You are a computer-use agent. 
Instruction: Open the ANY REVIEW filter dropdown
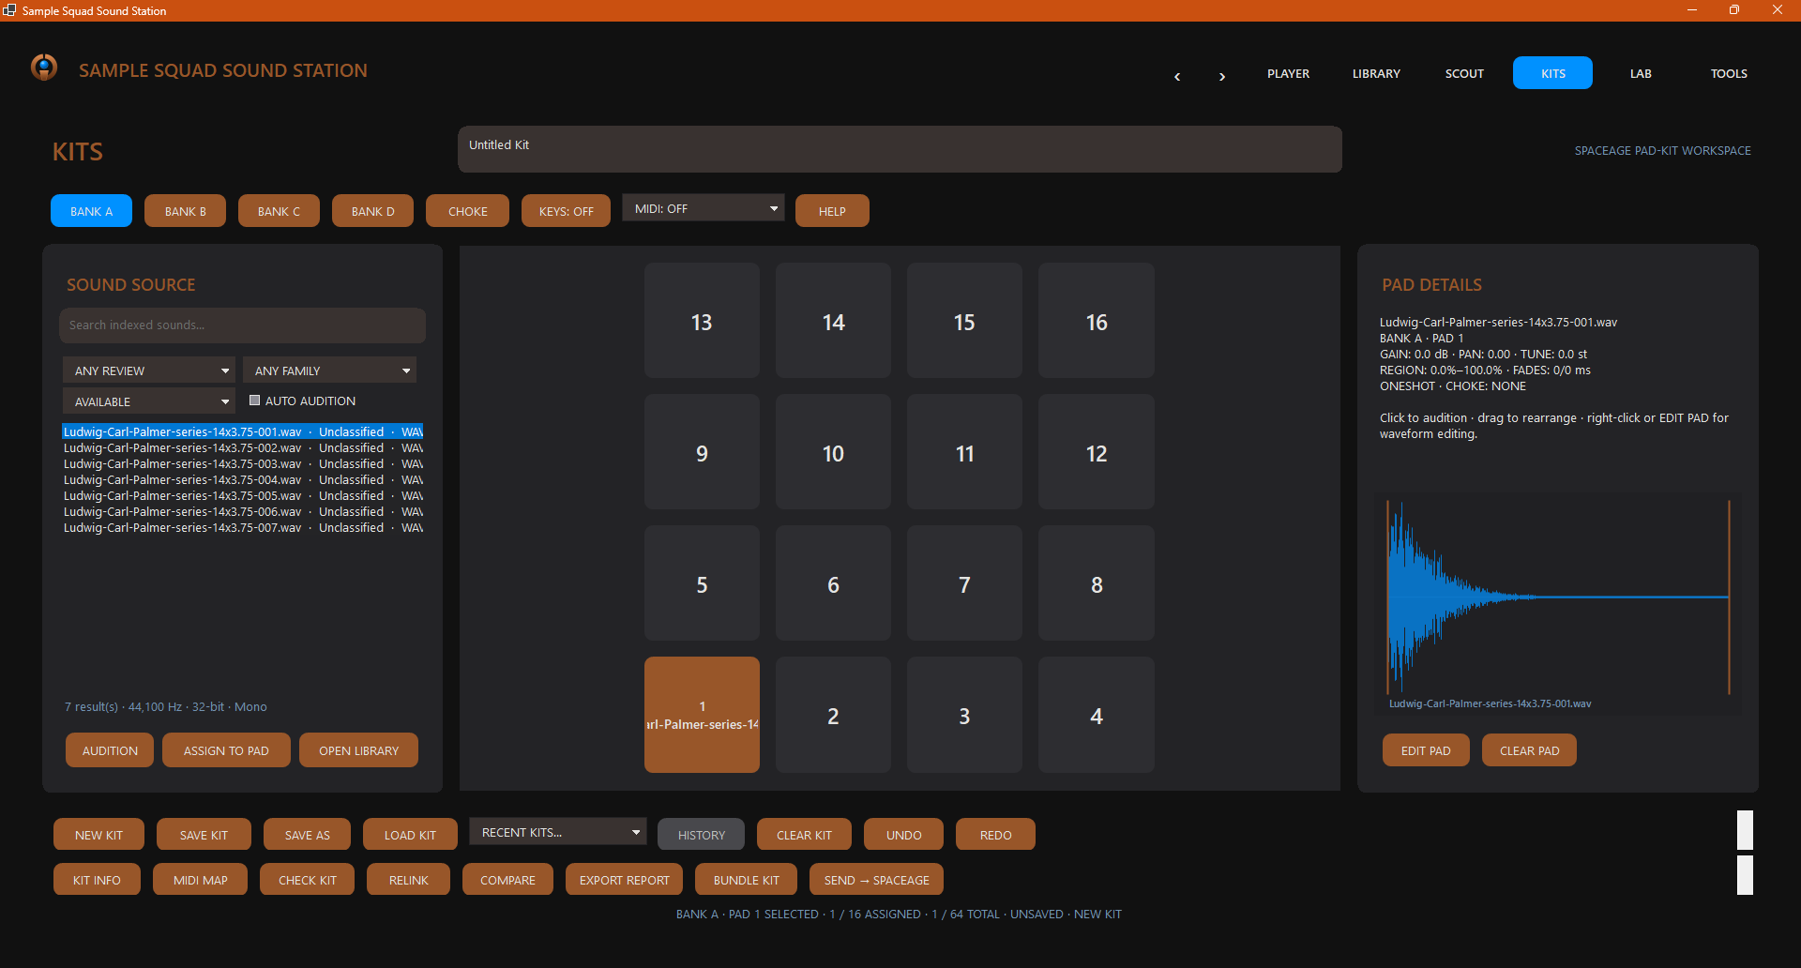pyautogui.click(x=149, y=371)
